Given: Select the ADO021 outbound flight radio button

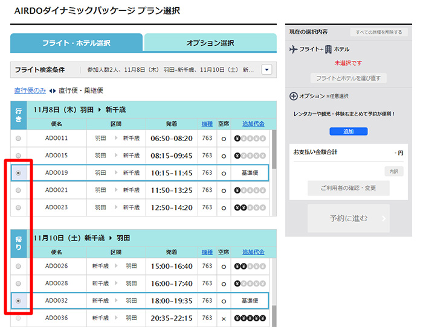Looking at the screenshot, I should pyautogui.click(x=18, y=191).
